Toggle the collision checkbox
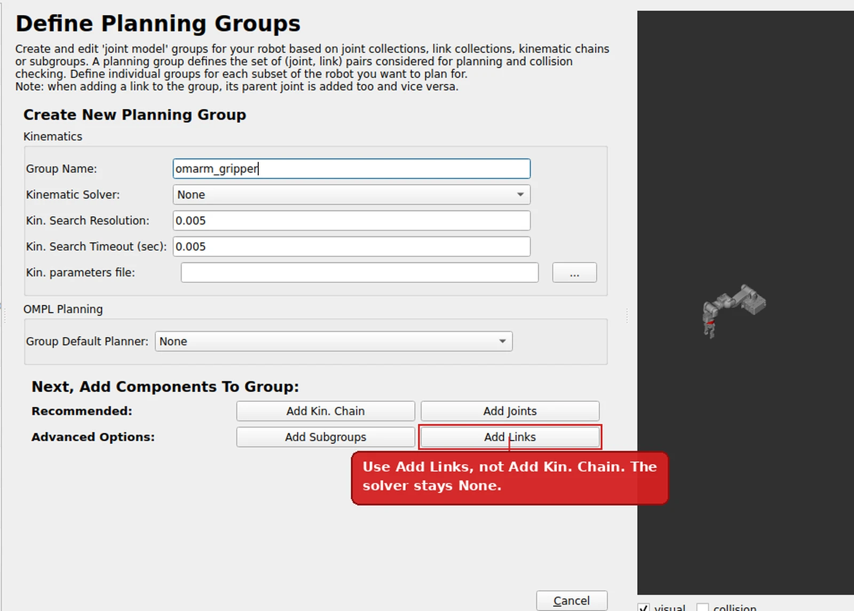Screen dimensions: 854x611 (x=703, y=607)
